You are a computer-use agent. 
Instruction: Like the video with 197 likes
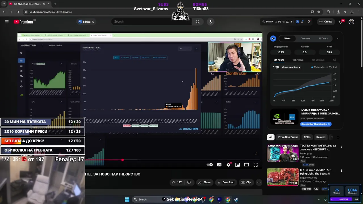click(176, 182)
